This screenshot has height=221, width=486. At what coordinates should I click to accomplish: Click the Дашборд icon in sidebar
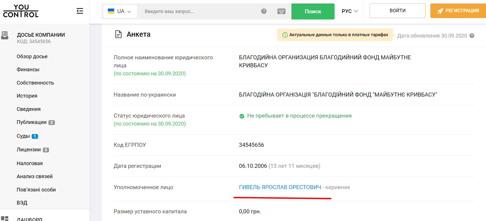[x=5, y=219]
